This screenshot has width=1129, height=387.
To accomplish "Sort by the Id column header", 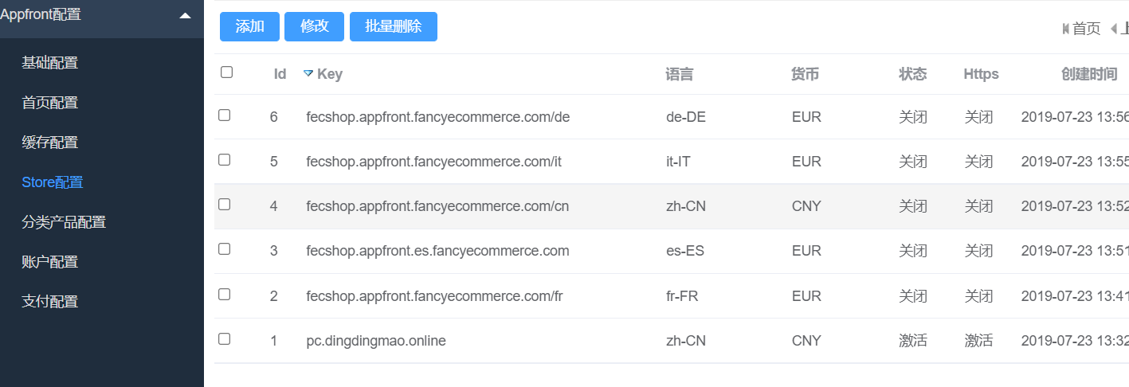I will click(x=280, y=74).
